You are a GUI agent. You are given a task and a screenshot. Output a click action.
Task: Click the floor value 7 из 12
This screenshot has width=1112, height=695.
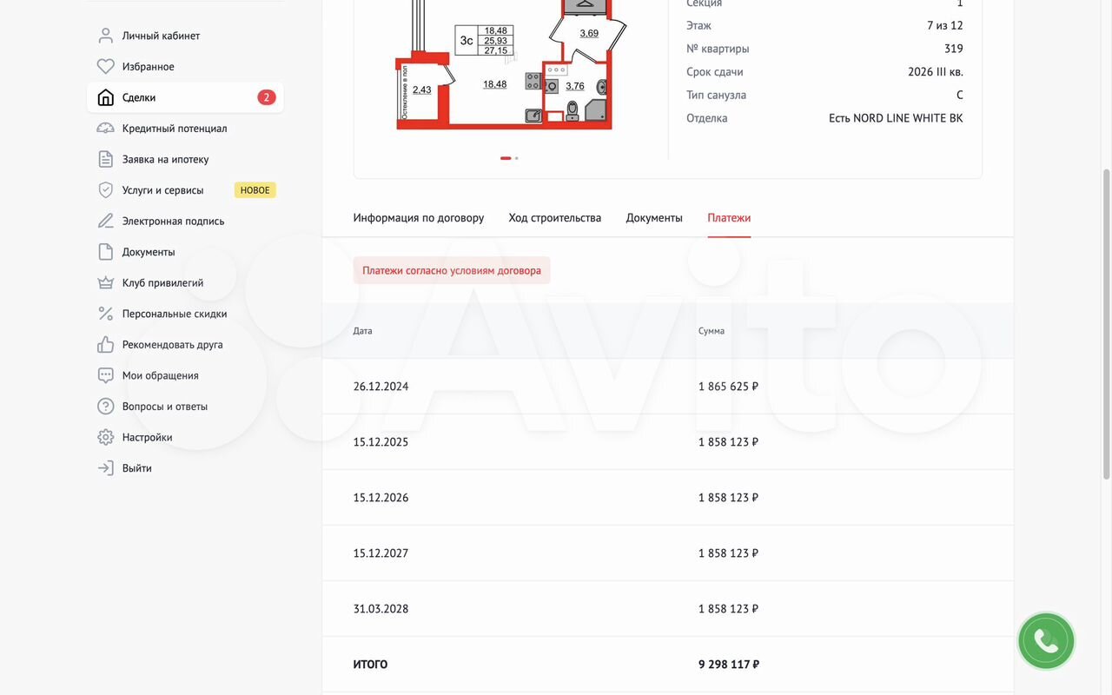945,25
